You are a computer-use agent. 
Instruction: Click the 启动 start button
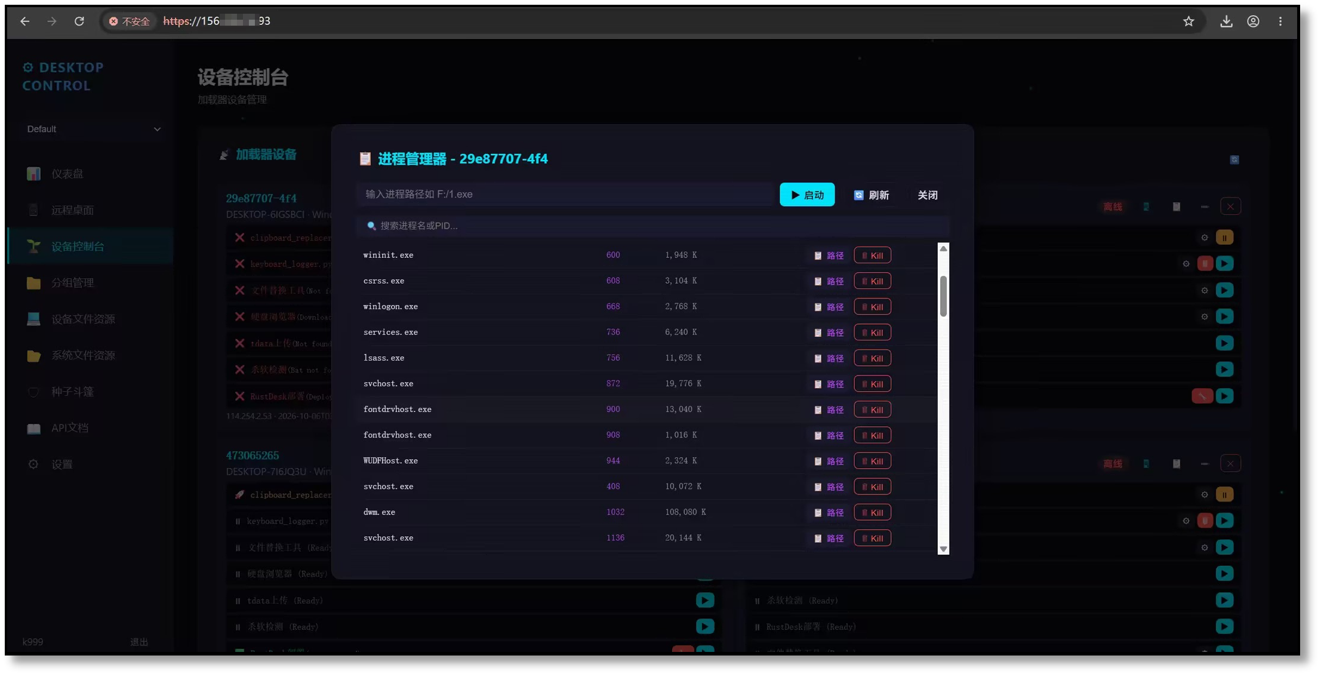pos(807,195)
